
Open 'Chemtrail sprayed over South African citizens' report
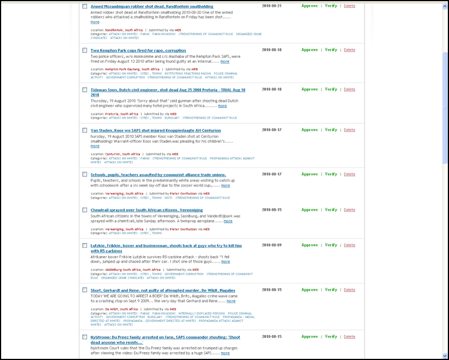(146, 210)
